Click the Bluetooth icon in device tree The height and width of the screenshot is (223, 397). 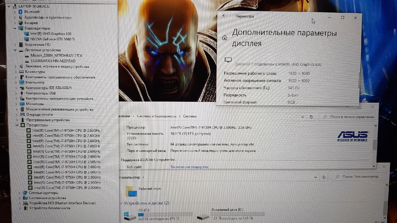(x=21, y=12)
